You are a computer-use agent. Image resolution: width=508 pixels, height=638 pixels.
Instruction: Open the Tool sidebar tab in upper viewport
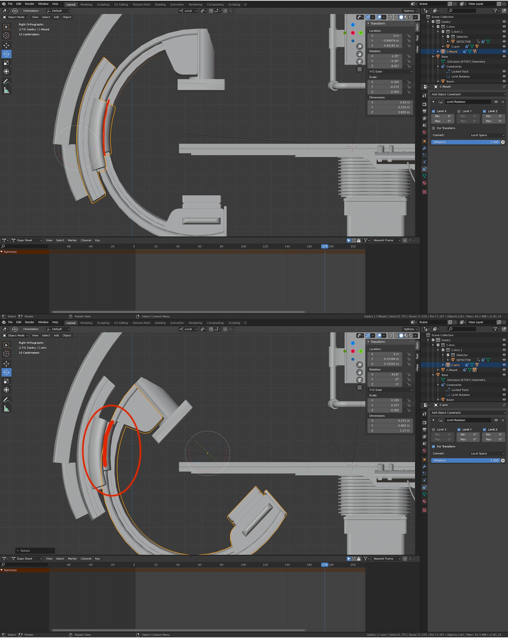[x=417, y=38]
